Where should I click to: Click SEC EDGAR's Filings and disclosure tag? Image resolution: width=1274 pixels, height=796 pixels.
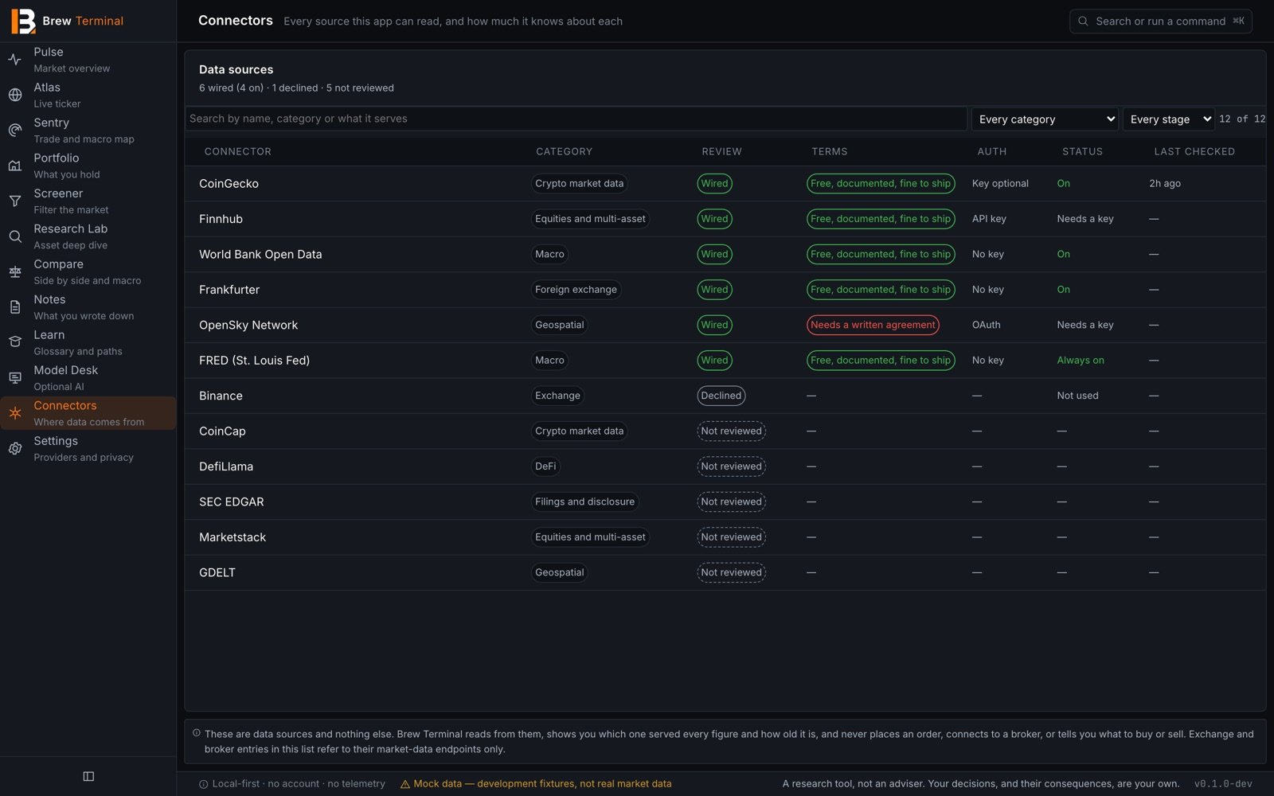(x=584, y=501)
